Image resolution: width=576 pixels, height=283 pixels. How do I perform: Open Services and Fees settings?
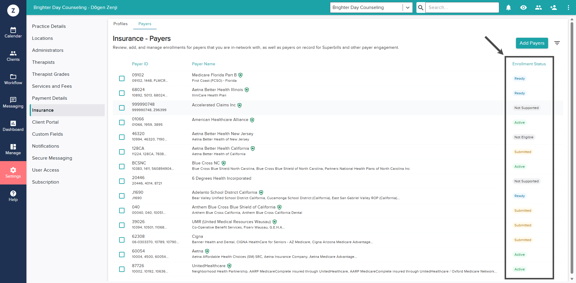click(x=52, y=86)
